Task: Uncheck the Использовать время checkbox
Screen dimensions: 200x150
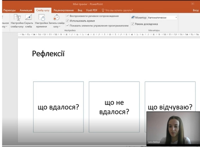Action: coord(67,21)
